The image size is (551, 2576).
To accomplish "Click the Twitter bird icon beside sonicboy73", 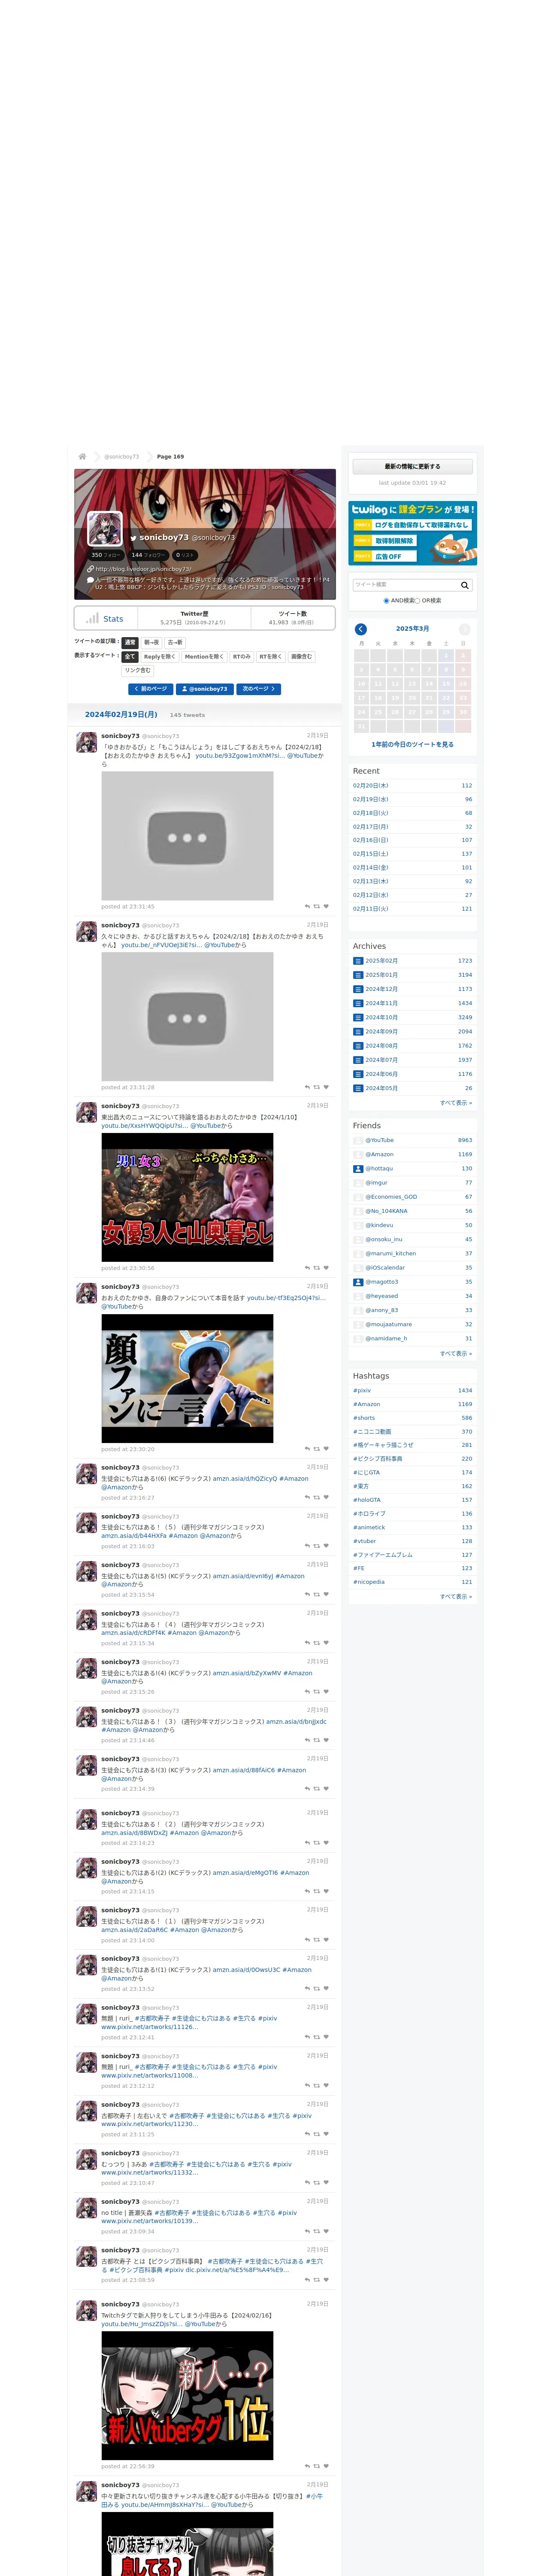I will pyautogui.click(x=133, y=538).
